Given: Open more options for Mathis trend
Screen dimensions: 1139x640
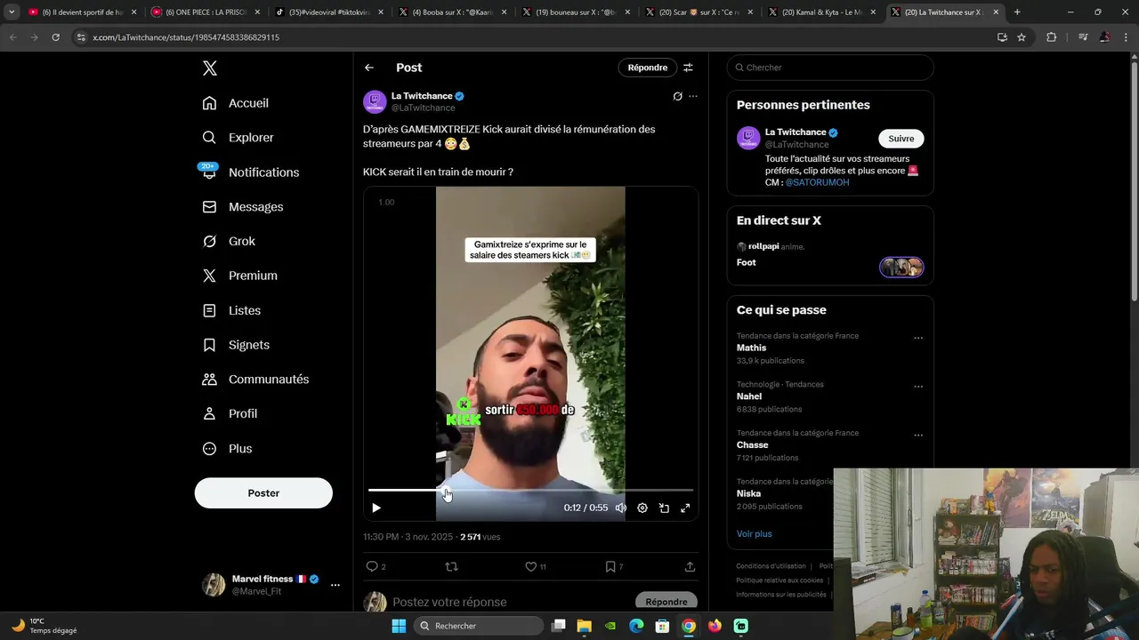Looking at the screenshot, I should point(918,339).
